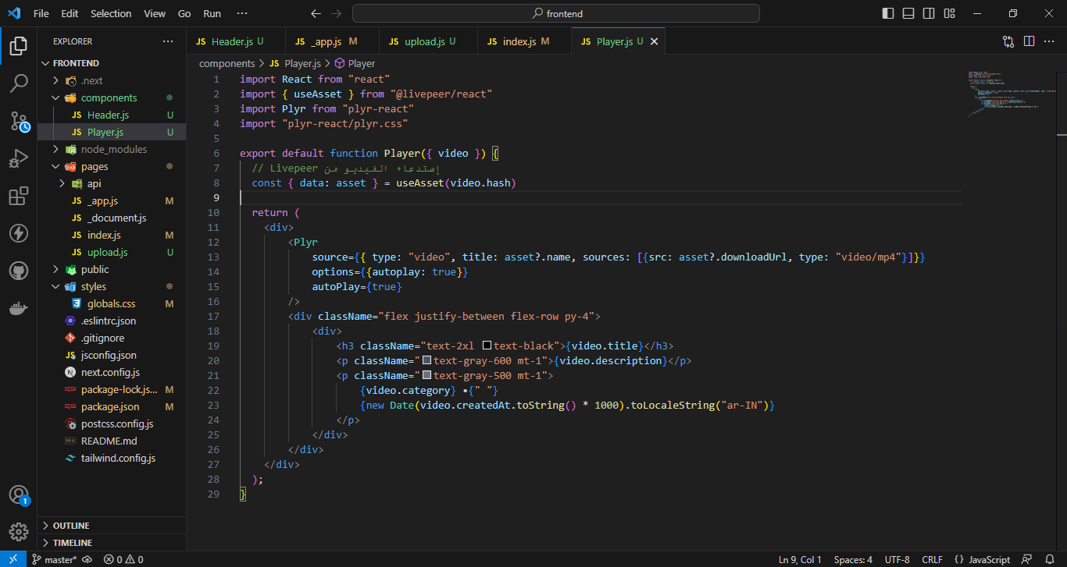This screenshot has height=567, width=1067.
Task: Open the Manage settings gear
Action: point(19,531)
